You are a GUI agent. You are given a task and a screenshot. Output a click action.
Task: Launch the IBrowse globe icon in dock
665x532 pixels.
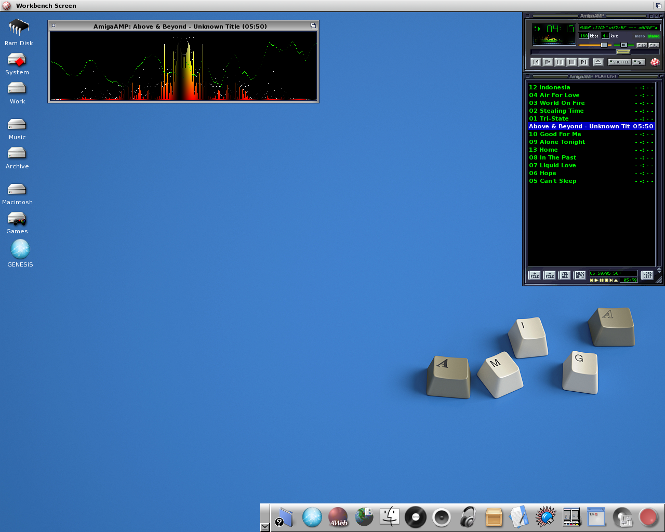[364, 517]
